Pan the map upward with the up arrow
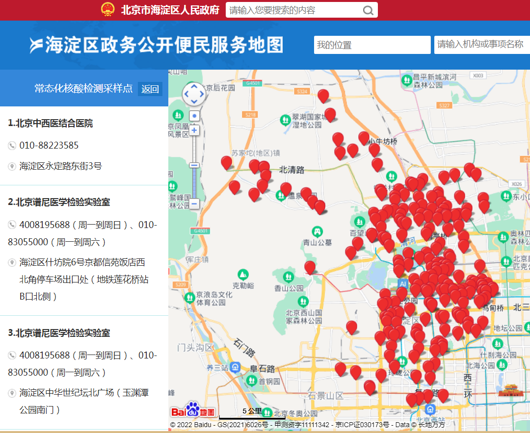Screen dimensions: 530x433 (194, 87)
